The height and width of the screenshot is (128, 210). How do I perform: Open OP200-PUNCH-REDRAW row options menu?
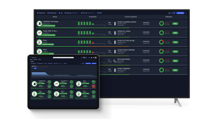[187, 49]
